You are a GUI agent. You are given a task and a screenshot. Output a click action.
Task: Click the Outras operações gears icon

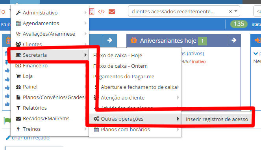point(96,119)
